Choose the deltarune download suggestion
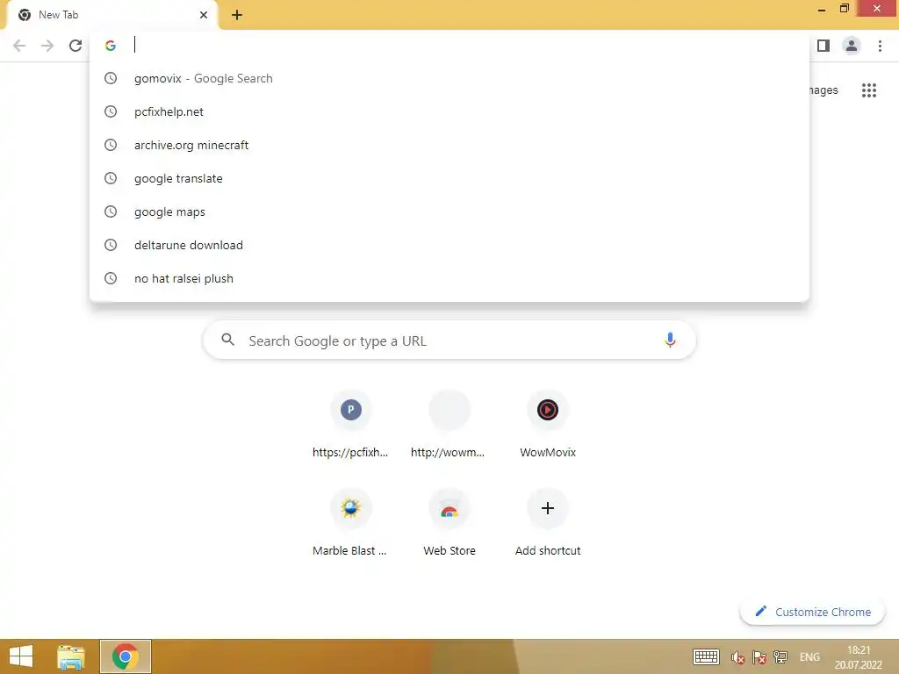Viewport: 899px width, 674px height. [449, 245]
